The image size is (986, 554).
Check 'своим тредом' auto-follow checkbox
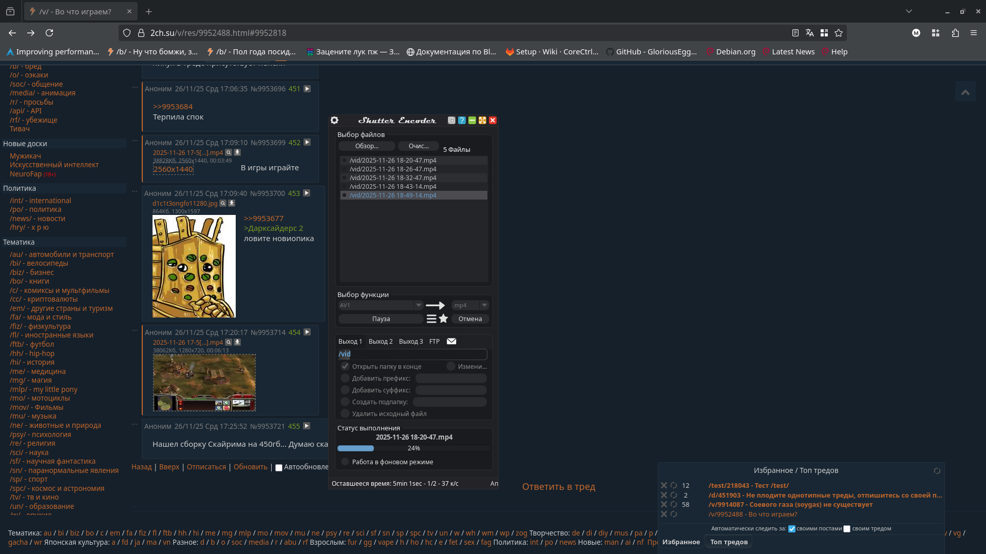point(847,529)
